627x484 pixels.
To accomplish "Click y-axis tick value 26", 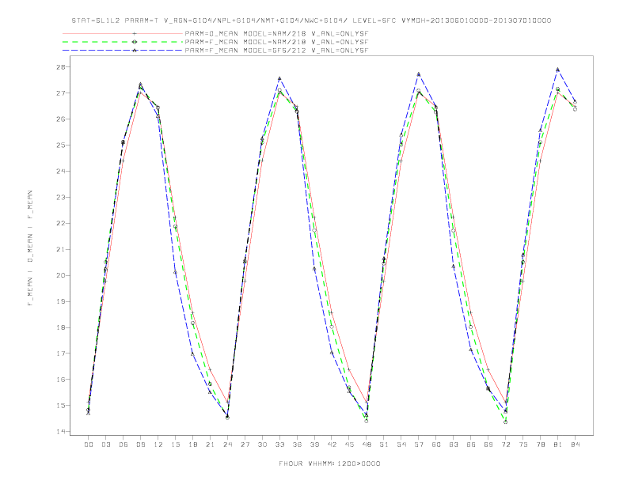I will (x=61, y=119).
